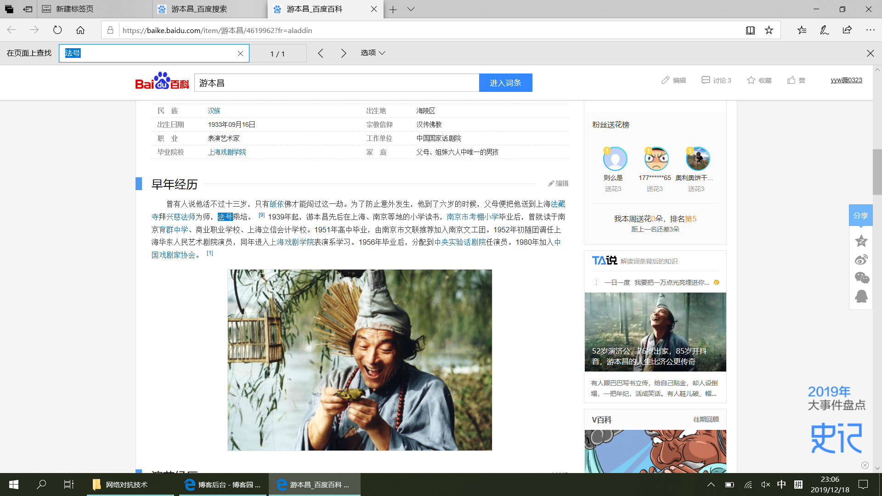
Task: Open the browser tab list chevron
Action: coord(411,9)
